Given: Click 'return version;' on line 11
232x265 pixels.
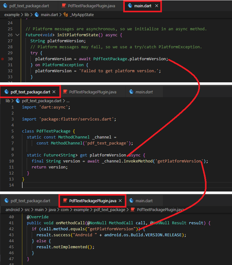Looking at the screenshot, I should click(50, 167).
